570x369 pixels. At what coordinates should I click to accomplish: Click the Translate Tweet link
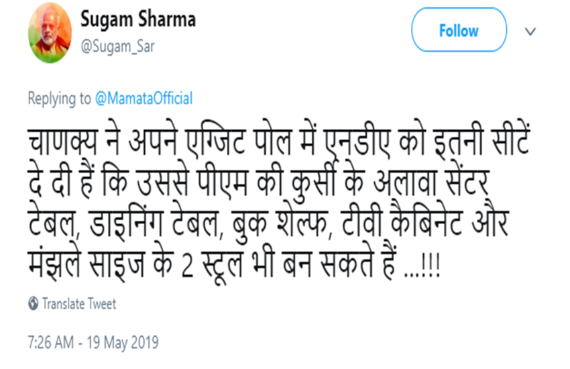tap(79, 304)
